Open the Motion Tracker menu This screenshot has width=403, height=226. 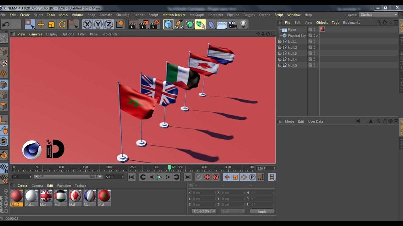coord(174,15)
